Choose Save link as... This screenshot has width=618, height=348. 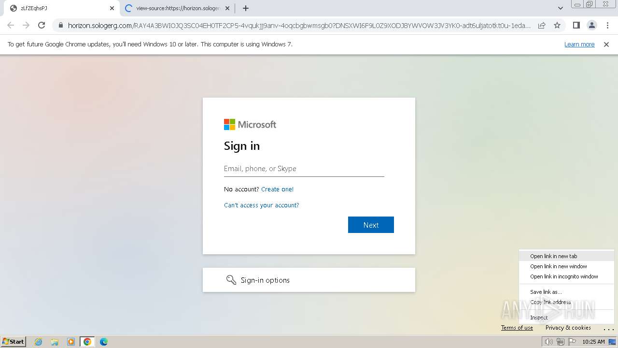pyautogui.click(x=566, y=292)
